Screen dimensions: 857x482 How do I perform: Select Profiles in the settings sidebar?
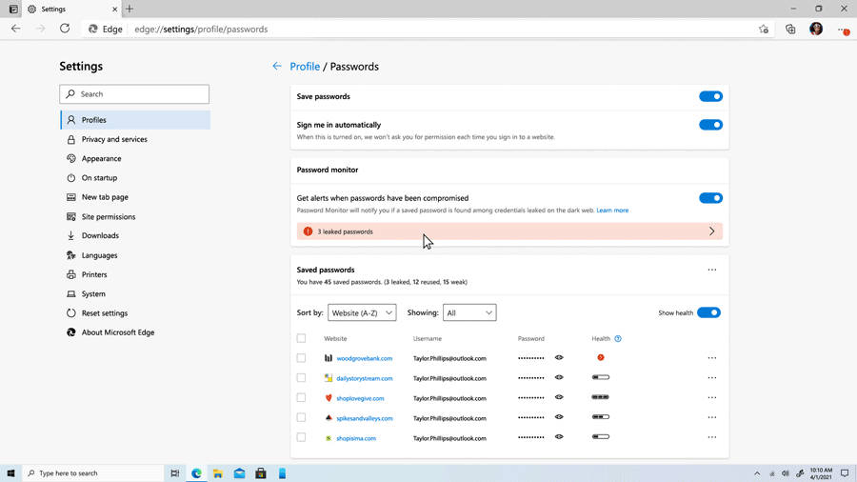point(135,120)
